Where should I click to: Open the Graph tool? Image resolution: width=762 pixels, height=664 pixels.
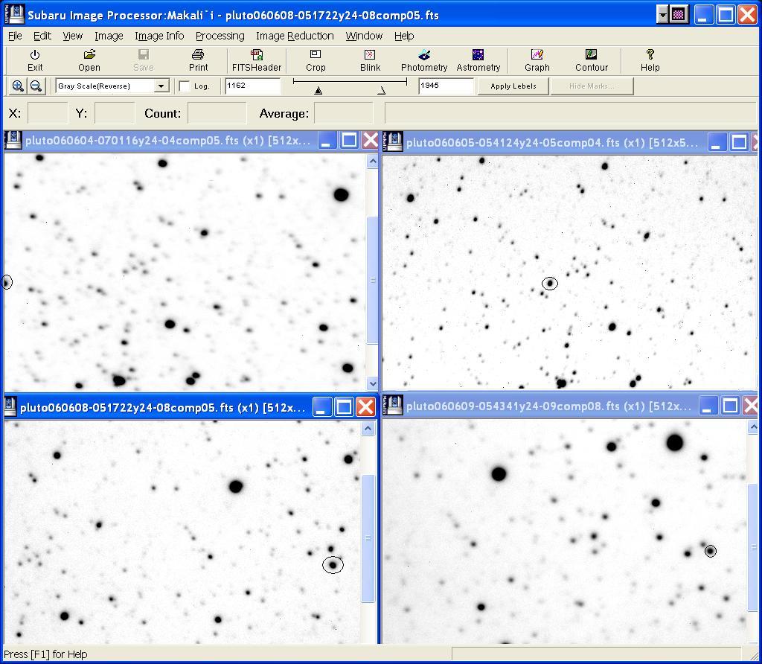537,60
